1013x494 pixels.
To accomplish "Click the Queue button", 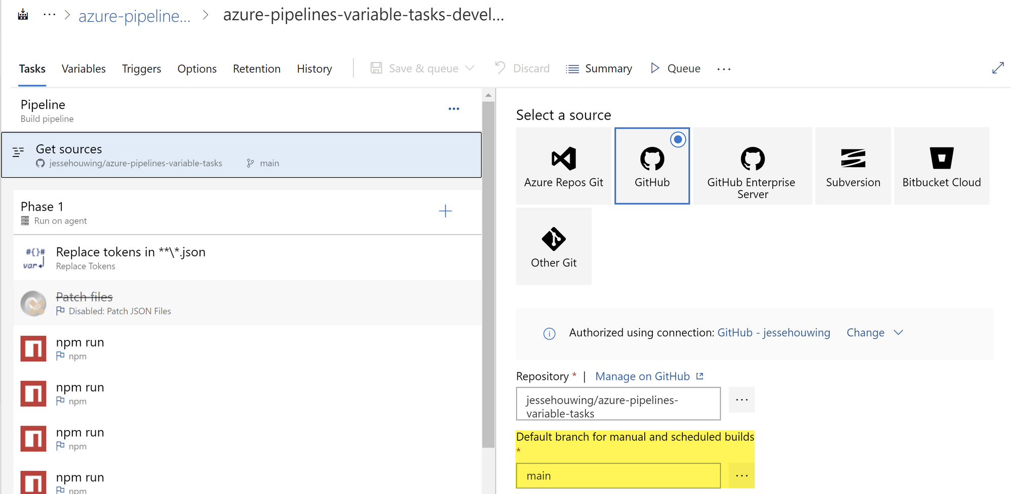I will pos(676,68).
